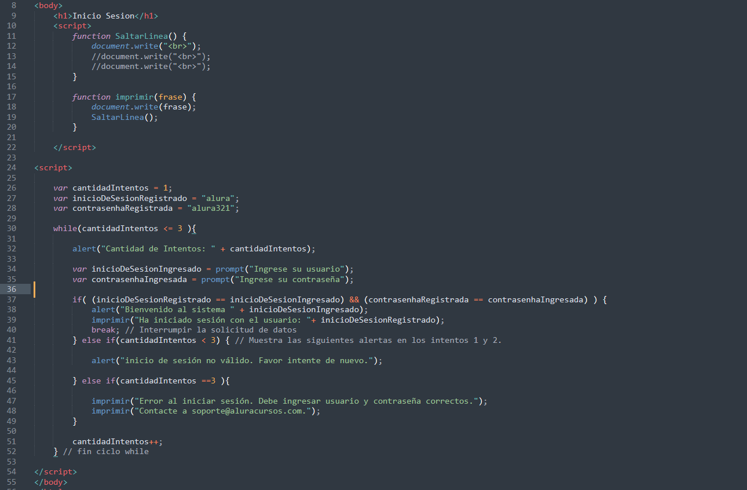Click line number 8 in the gutter
The width and height of the screenshot is (747, 490).
point(13,6)
